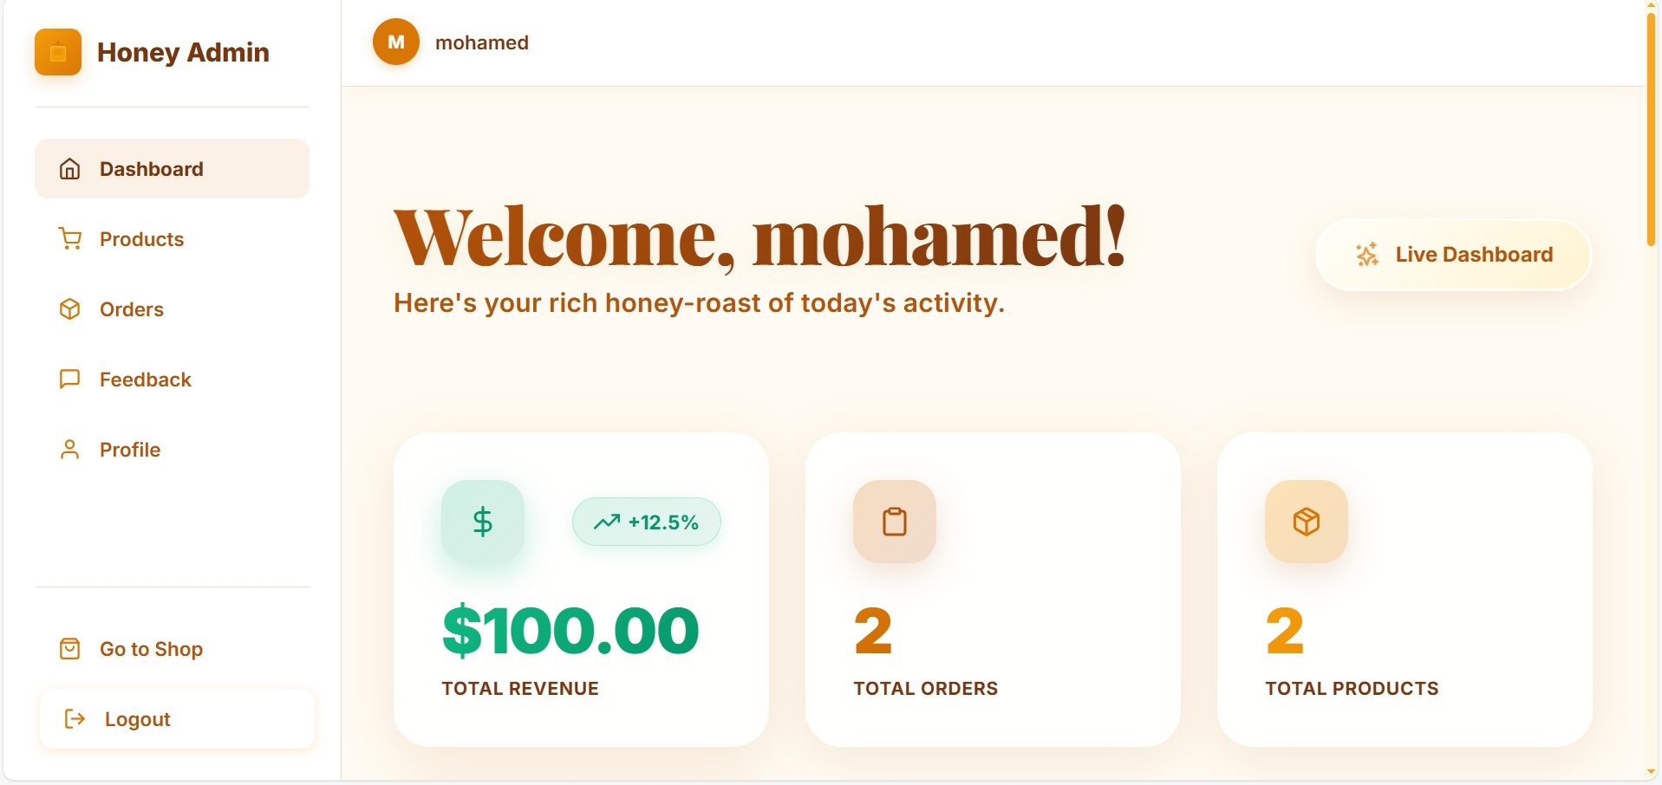Click the Products shopping cart icon
This screenshot has width=1662, height=785.
coord(70,239)
